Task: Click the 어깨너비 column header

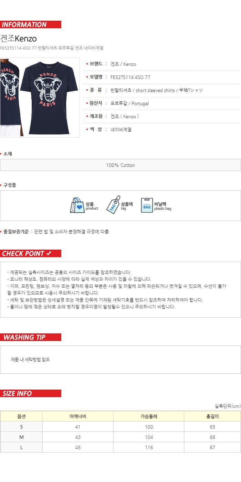Action: point(78,416)
